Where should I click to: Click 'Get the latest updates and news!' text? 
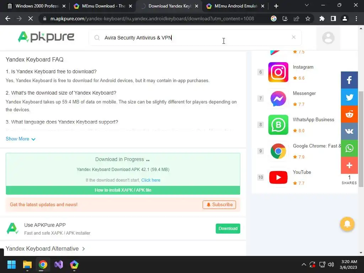(44, 204)
